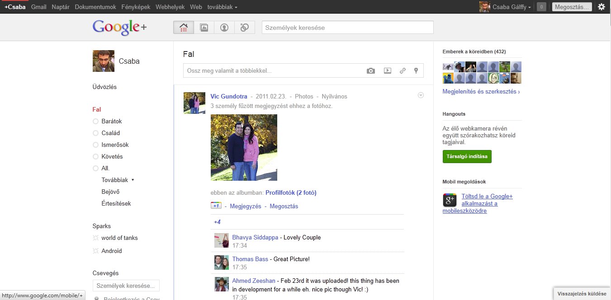Image resolution: width=611 pixels, height=300 pixels.
Task: Open the couple photo in Vic's post
Action: (x=244, y=147)
